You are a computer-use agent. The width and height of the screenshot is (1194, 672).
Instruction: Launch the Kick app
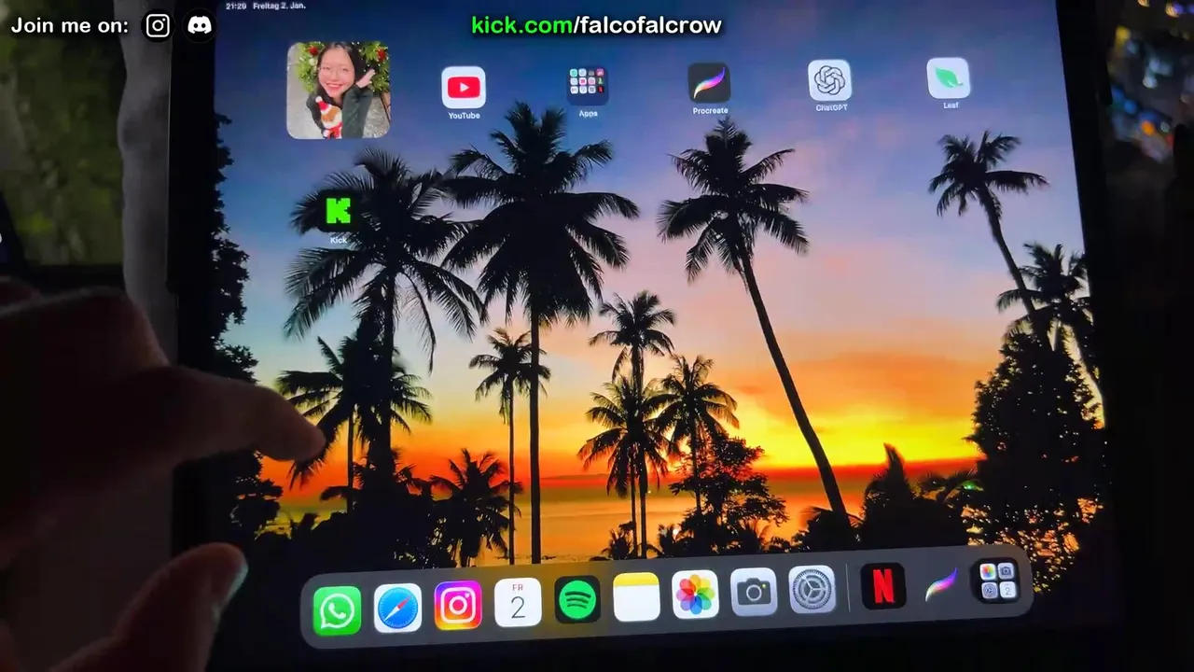[338, 212]
